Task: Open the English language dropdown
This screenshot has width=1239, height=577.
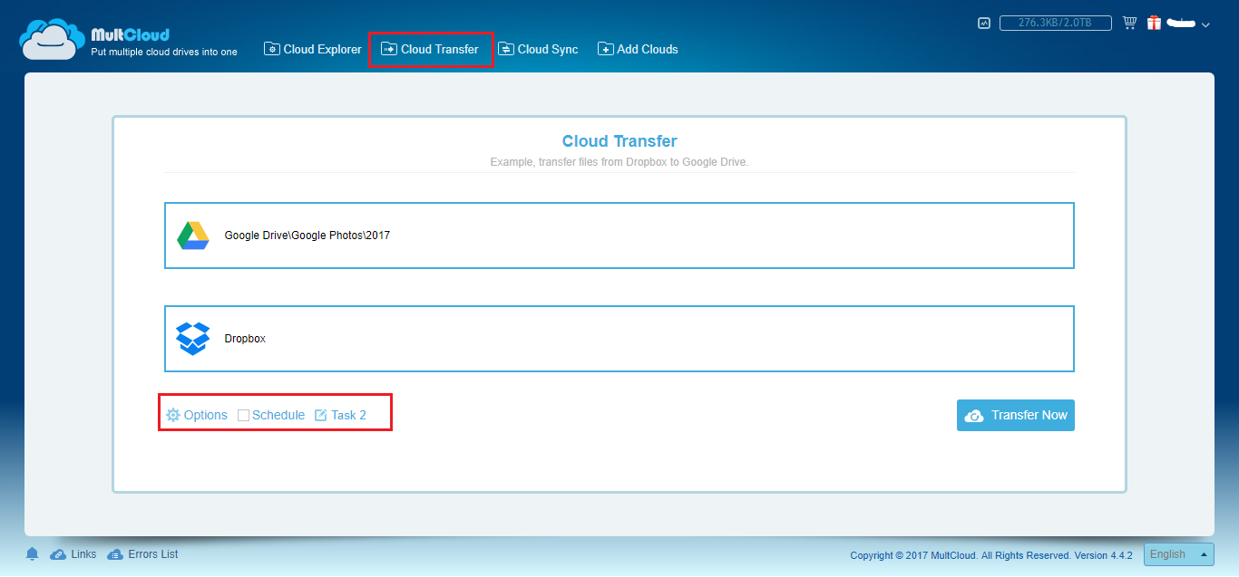Action: (1179, 554)
